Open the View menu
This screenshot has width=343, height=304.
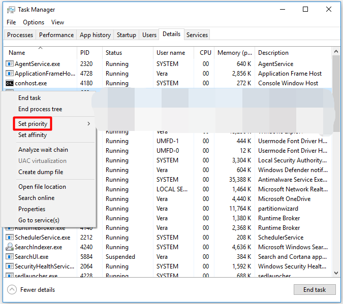click(57, 22)
